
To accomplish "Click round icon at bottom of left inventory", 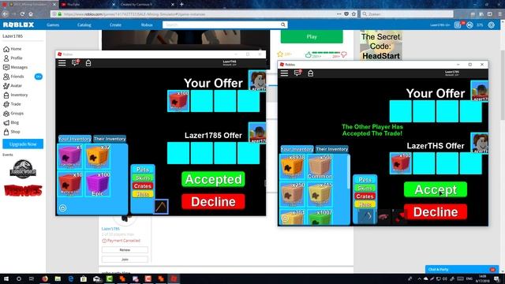I will (63, 208).
